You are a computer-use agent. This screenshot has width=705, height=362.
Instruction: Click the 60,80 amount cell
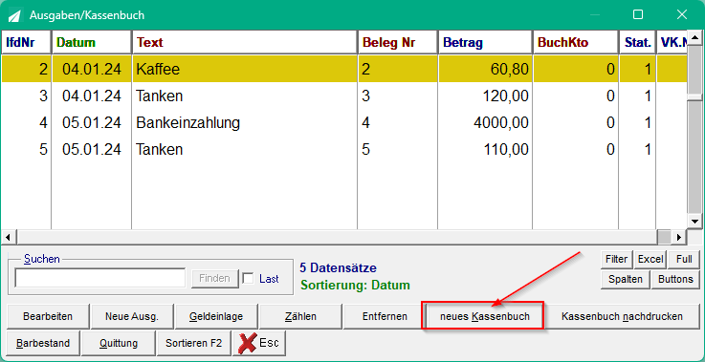(x=485, y=69)
